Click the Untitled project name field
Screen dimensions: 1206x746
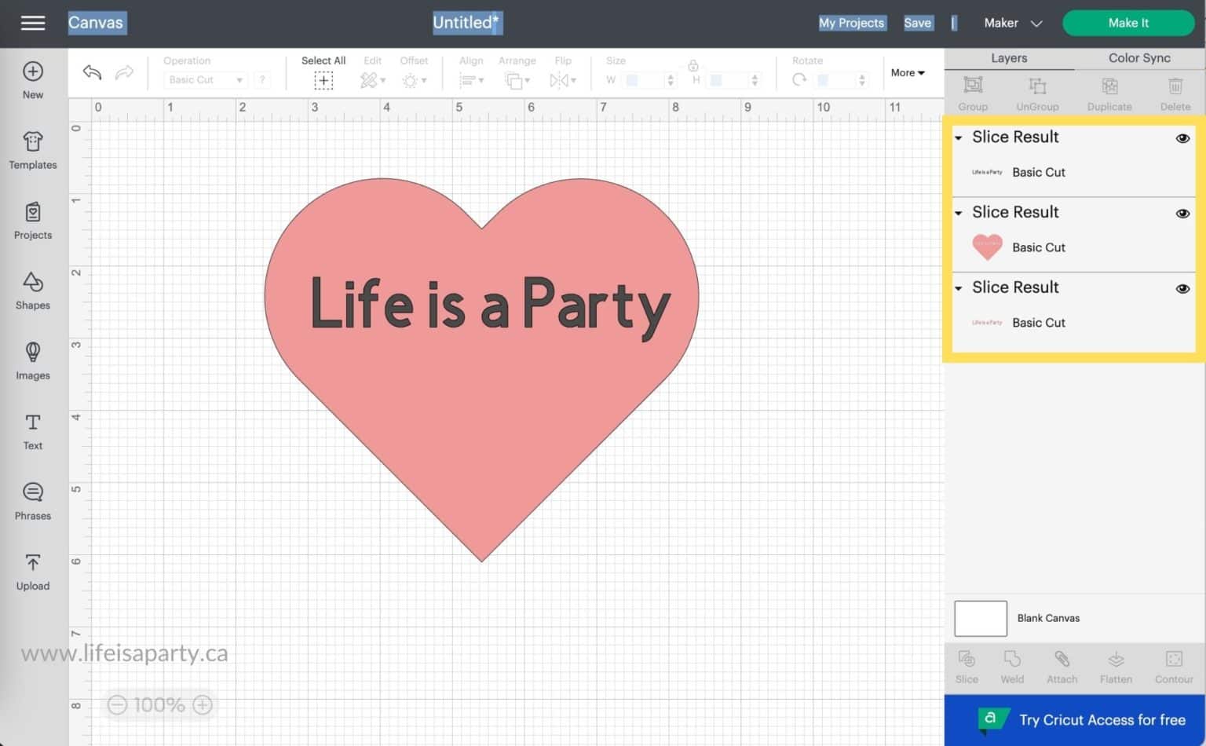click(467, 23)
